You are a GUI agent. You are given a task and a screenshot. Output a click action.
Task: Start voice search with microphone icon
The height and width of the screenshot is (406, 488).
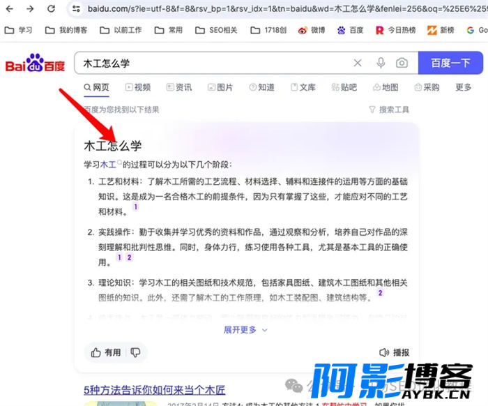point(381,63)
